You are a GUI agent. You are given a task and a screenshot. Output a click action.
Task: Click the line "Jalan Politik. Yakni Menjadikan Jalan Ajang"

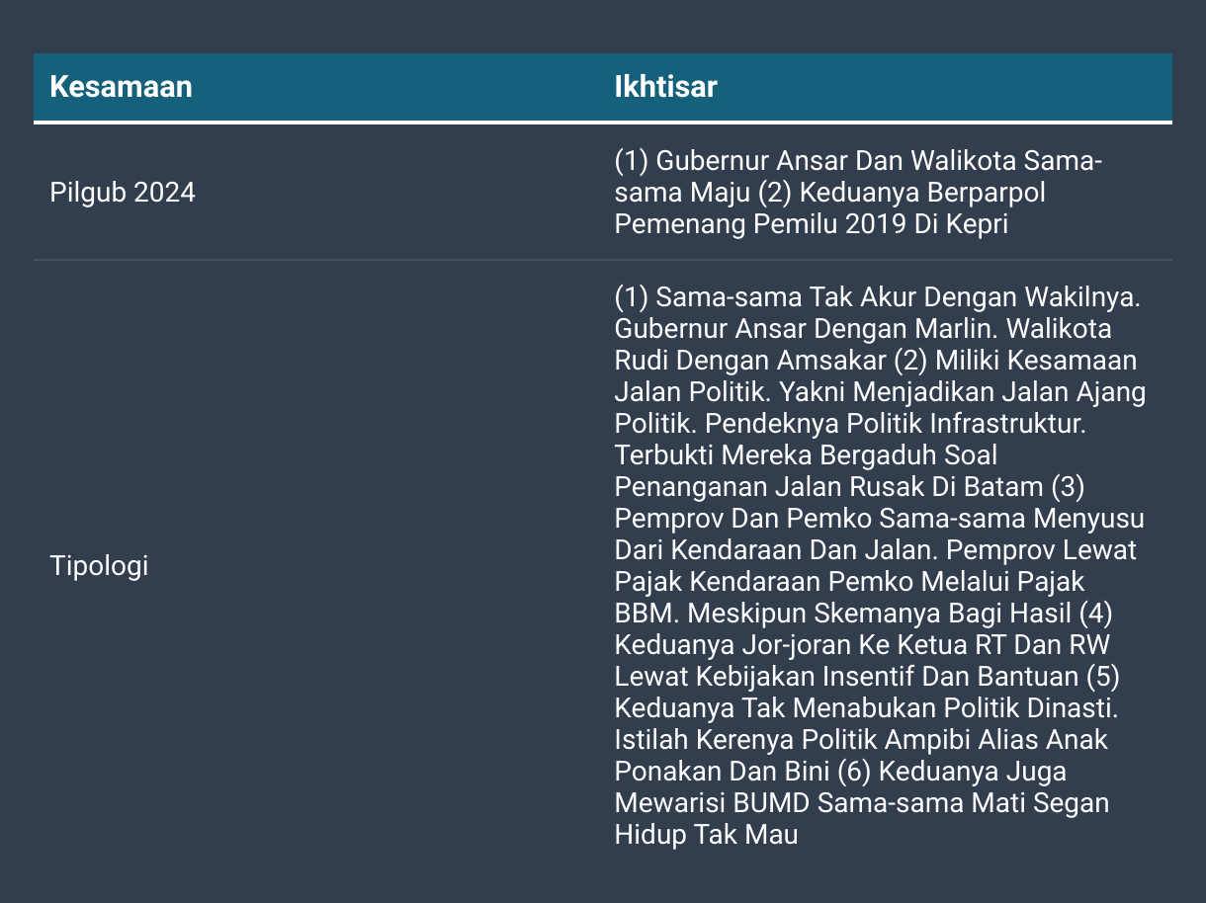tap(880, 391)
